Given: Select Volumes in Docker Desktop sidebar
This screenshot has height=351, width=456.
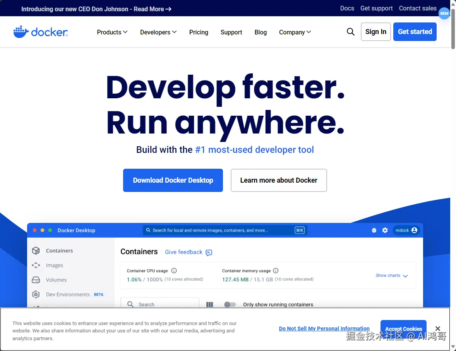Looking at the screenshot, I should pyautogui.click(x=56, y=280).
